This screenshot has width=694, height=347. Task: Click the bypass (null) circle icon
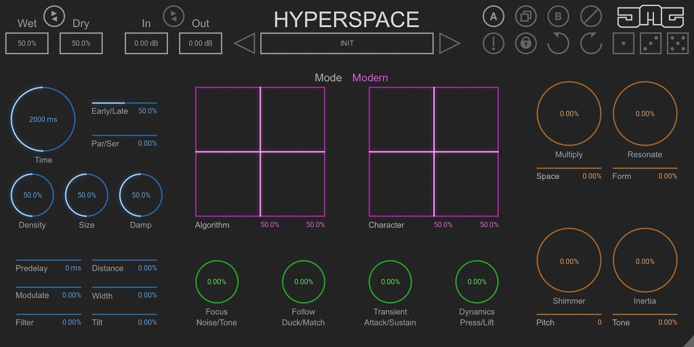[591, 16]
